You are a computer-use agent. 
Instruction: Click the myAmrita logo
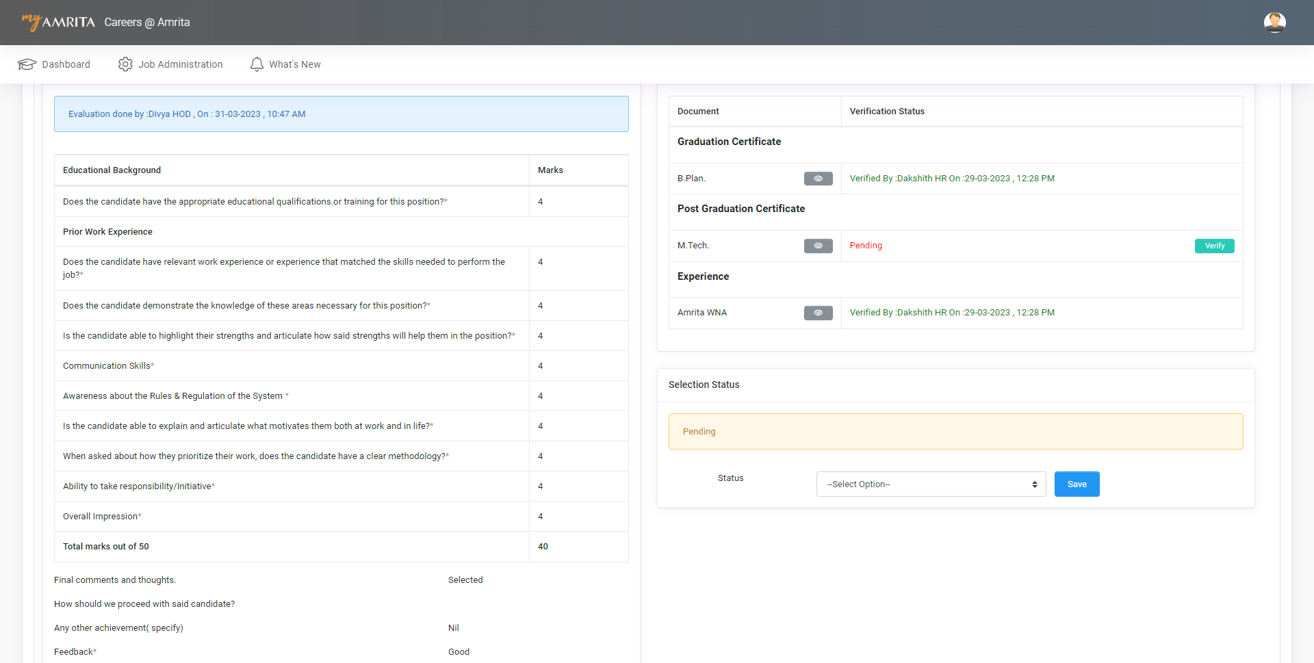pos(58,22)
